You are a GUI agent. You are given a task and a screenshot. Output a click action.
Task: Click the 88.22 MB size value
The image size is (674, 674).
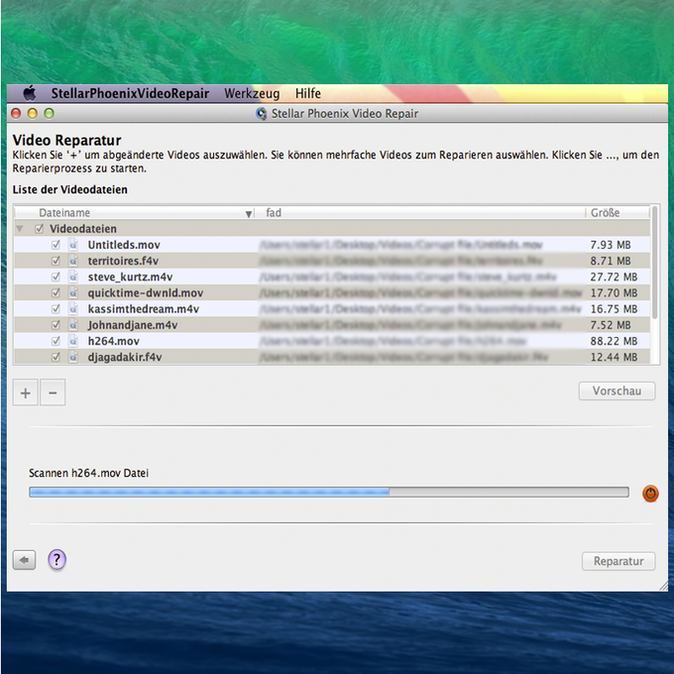coord(614,341)
